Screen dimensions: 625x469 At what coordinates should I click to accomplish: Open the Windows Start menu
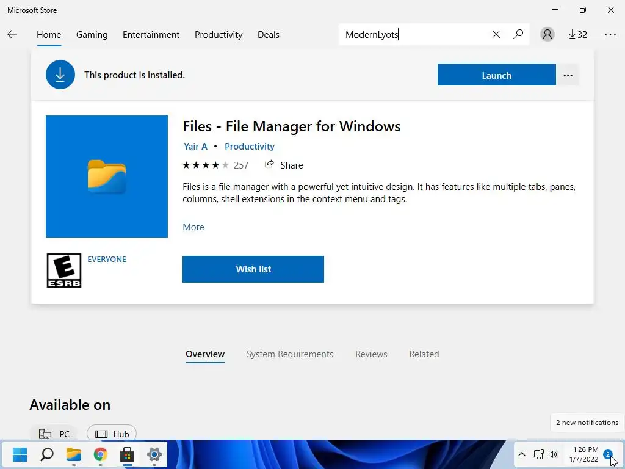coord(20,454)
